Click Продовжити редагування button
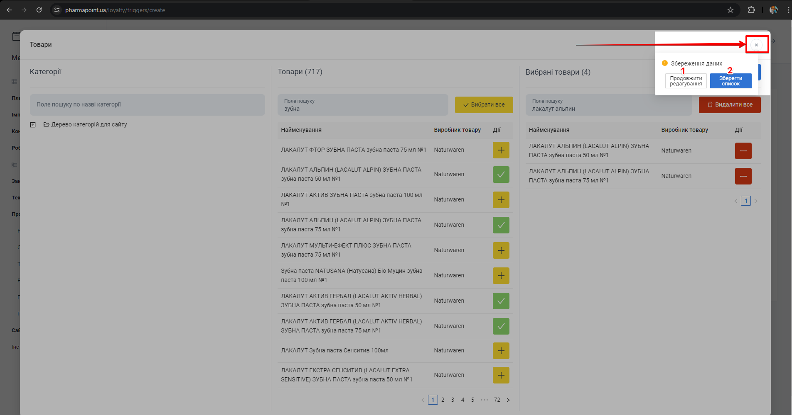 pyautogui.click(x=686, y=81)
